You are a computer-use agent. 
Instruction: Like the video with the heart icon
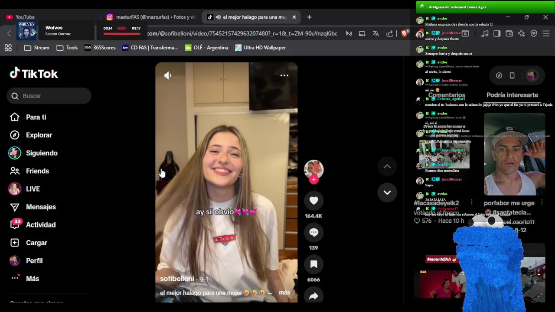click(x=313, y=200)
